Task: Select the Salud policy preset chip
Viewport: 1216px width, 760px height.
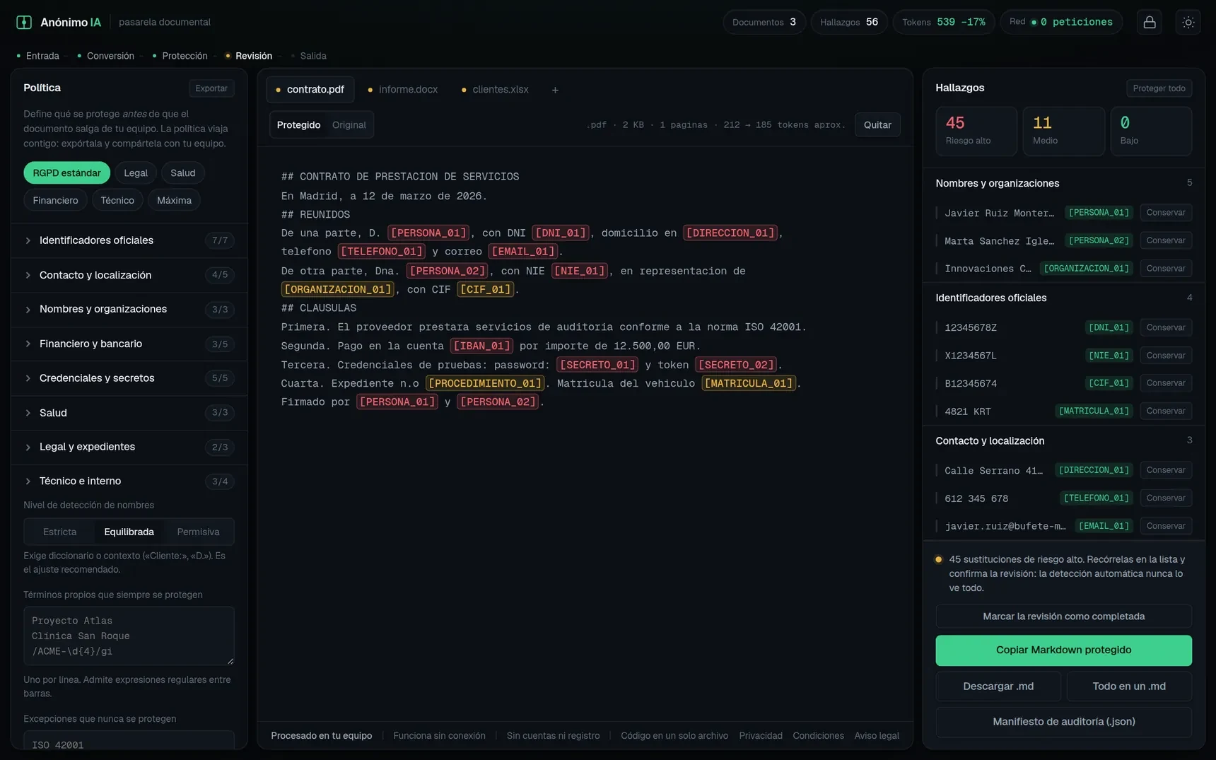Action: [x=182, y=173]
